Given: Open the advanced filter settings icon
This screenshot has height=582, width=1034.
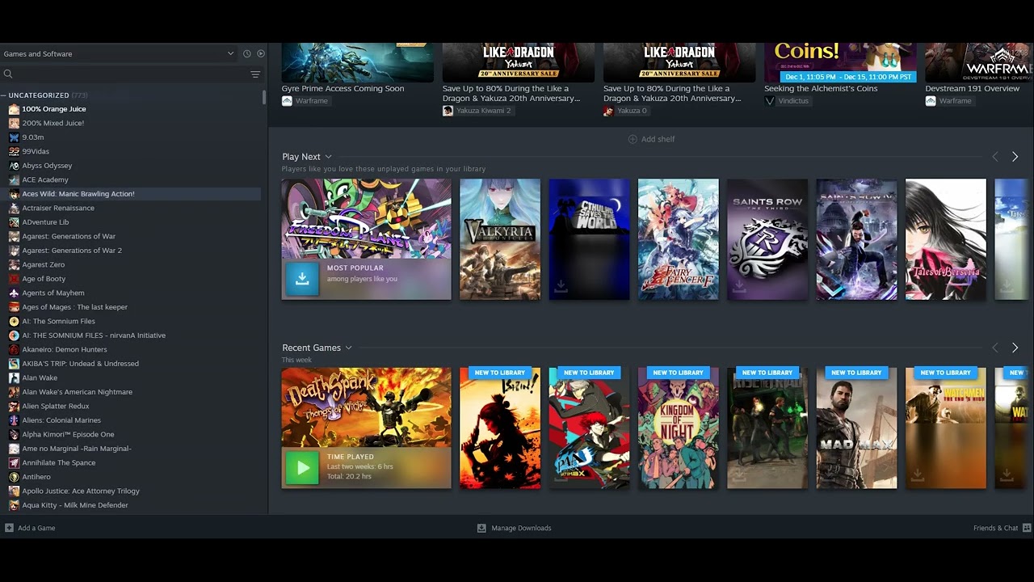Looking at the screenshot, I should 255,74.
